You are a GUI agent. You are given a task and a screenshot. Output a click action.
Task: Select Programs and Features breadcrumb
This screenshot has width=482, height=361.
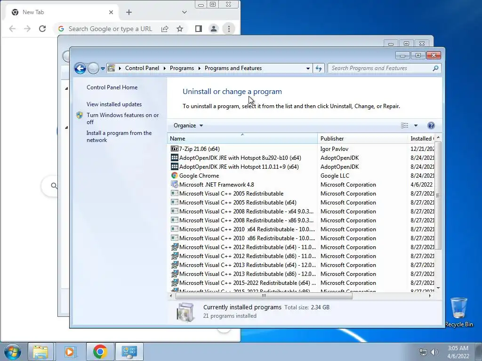pyautogui.click(x=233, y=68)
